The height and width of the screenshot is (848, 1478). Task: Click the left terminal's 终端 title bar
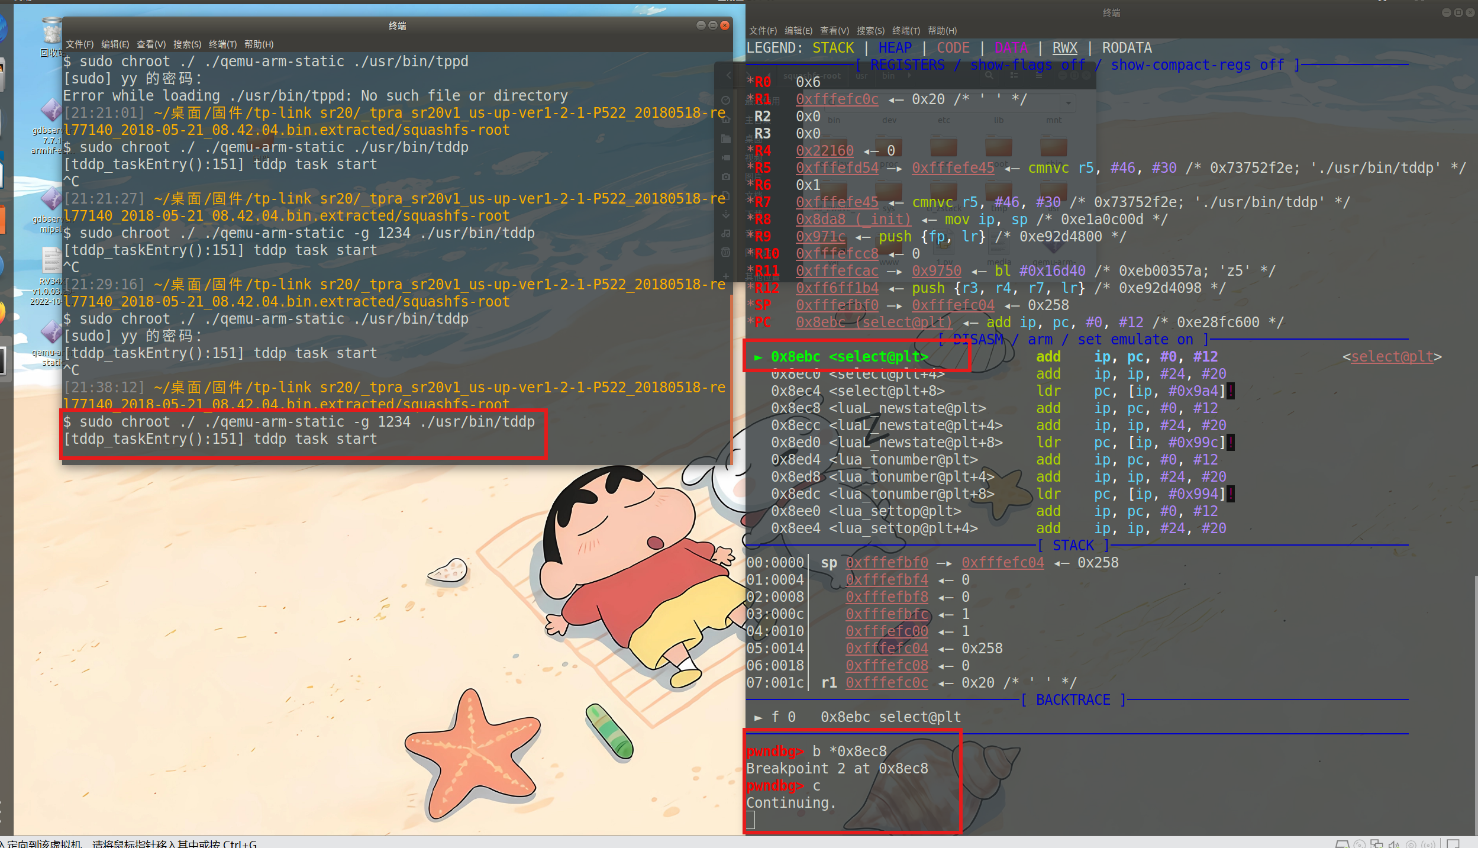pyautogui.click(x=397, y=25)
